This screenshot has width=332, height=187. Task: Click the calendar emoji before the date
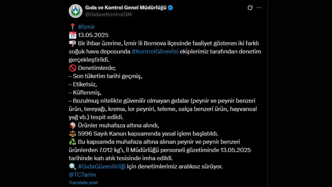pos(73,35)
